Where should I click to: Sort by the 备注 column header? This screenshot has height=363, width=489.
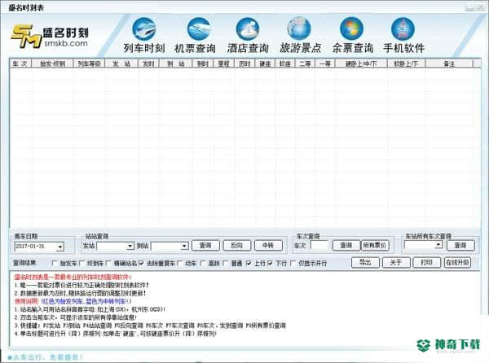pos(449,63)
